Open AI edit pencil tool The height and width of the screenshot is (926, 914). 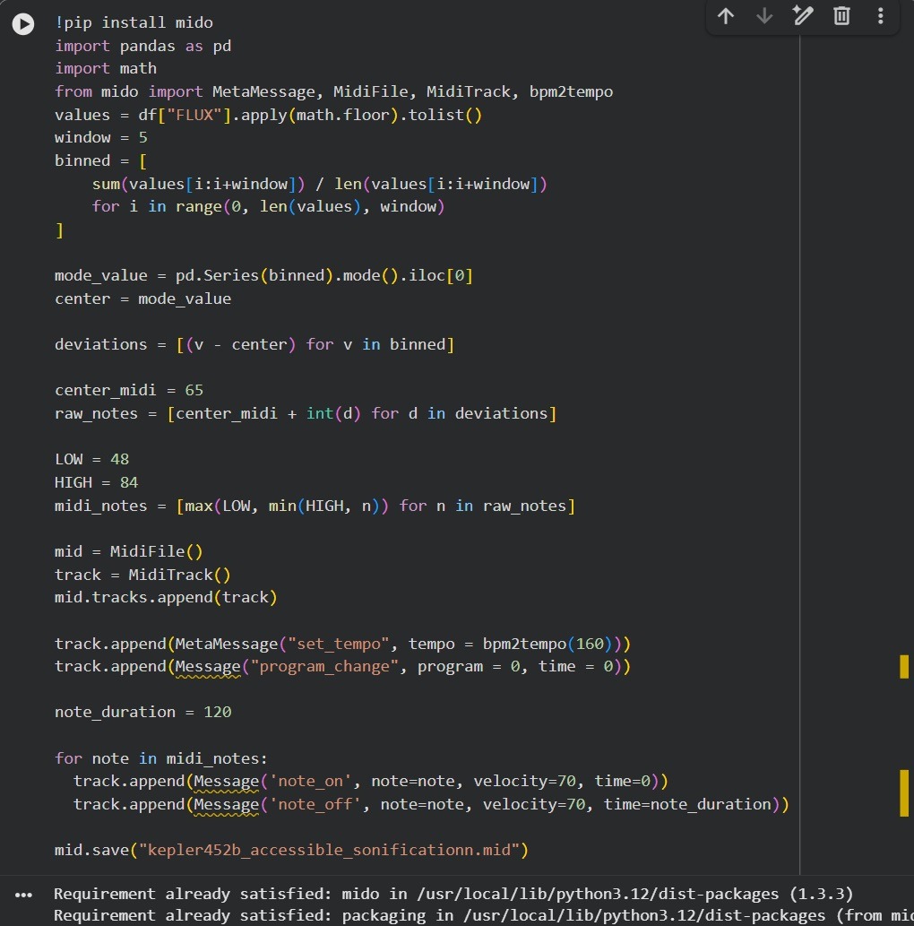click(x=803, y=16)
